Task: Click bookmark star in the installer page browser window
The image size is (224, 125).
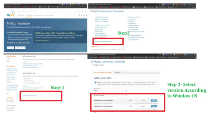Action: (160, 55)
